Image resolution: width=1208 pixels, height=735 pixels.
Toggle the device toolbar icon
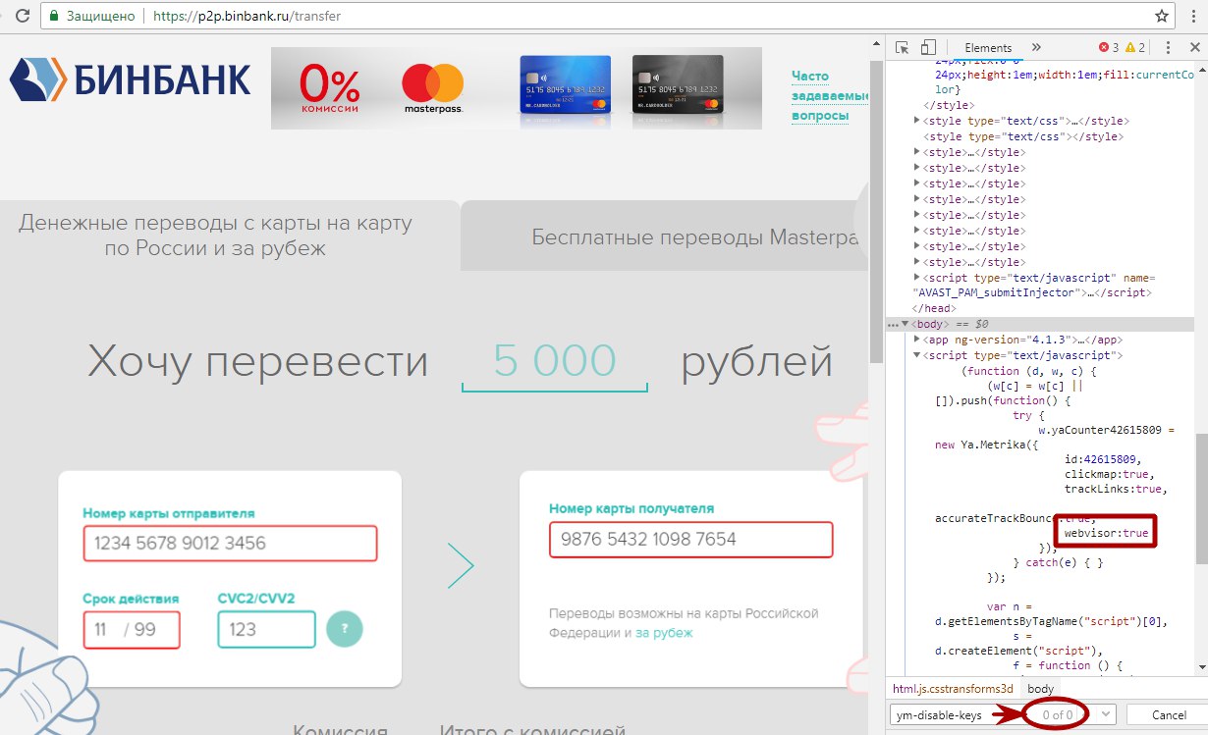(928, 47)
